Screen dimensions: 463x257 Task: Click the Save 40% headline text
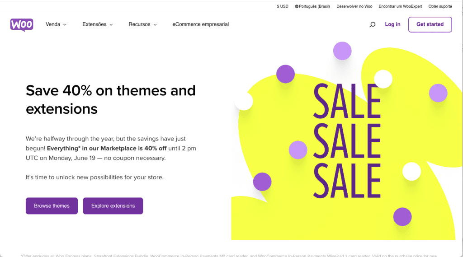[x=111, y=99]
